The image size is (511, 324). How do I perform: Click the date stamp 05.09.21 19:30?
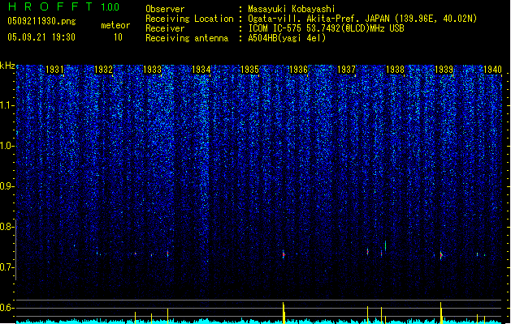coord(41,37)
